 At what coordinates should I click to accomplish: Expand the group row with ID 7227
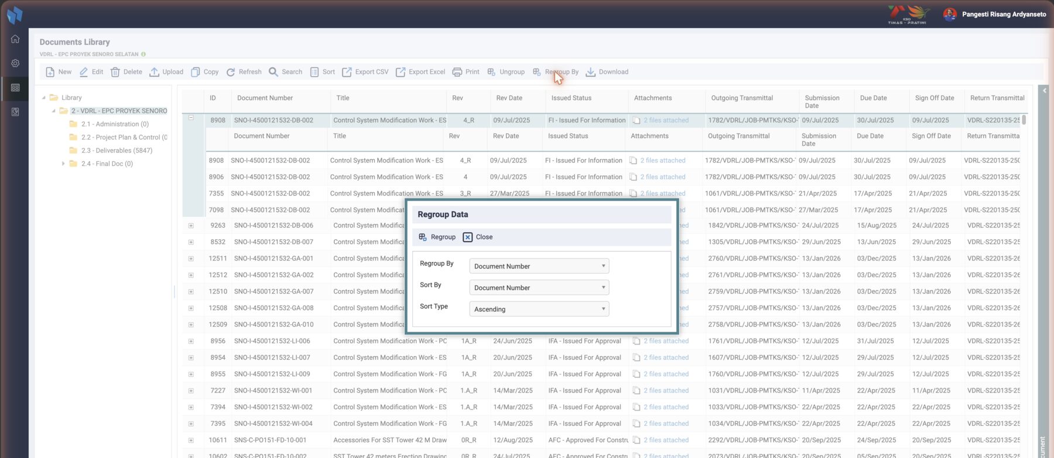click(191, 391)
